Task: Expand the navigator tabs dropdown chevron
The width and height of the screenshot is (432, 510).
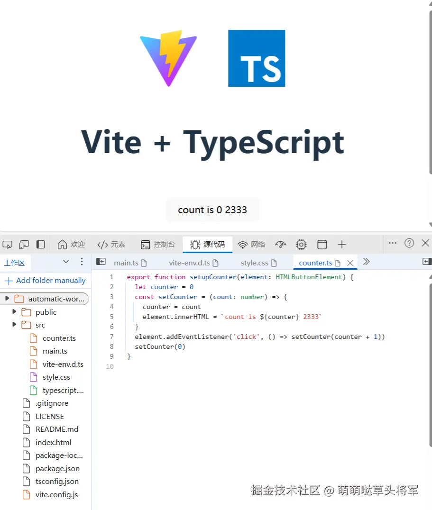Action: [x=66, y=262]
